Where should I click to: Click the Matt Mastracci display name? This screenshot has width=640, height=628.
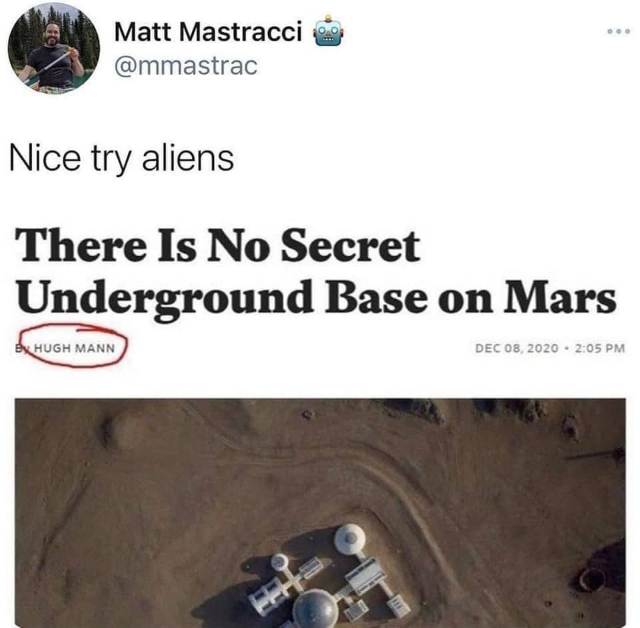click(x=208, y=32)
